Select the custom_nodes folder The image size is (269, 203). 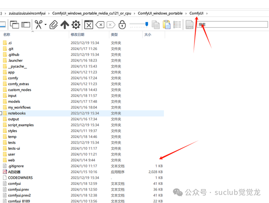coord(19,90)
